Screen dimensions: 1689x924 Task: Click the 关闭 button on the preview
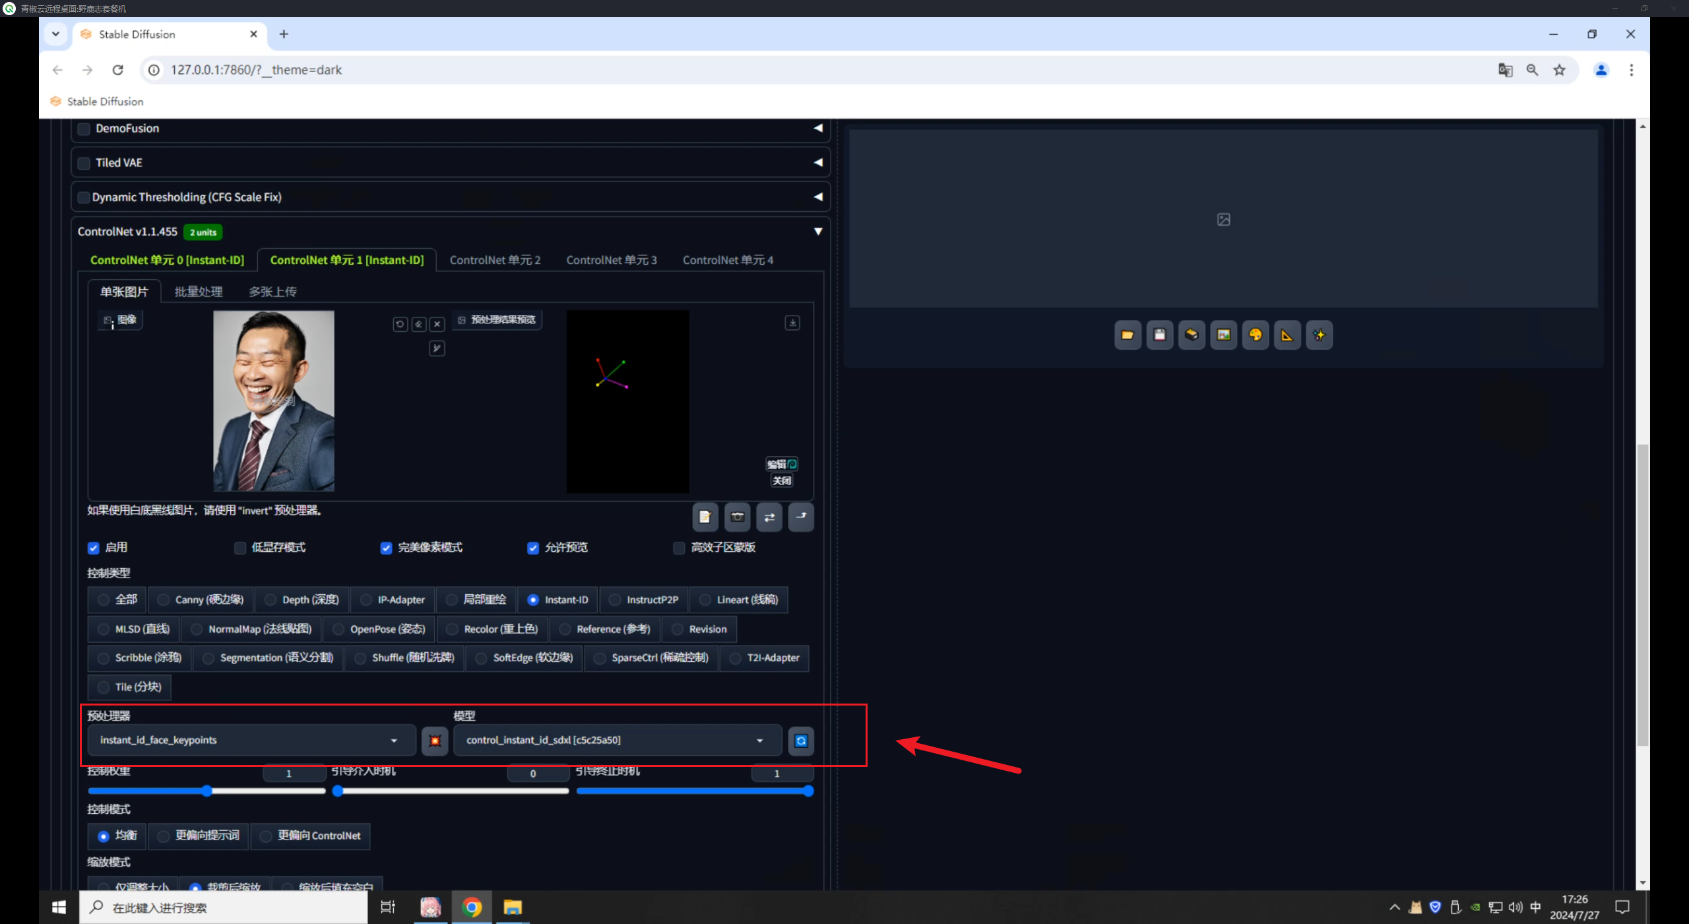(x=782, y=480)
